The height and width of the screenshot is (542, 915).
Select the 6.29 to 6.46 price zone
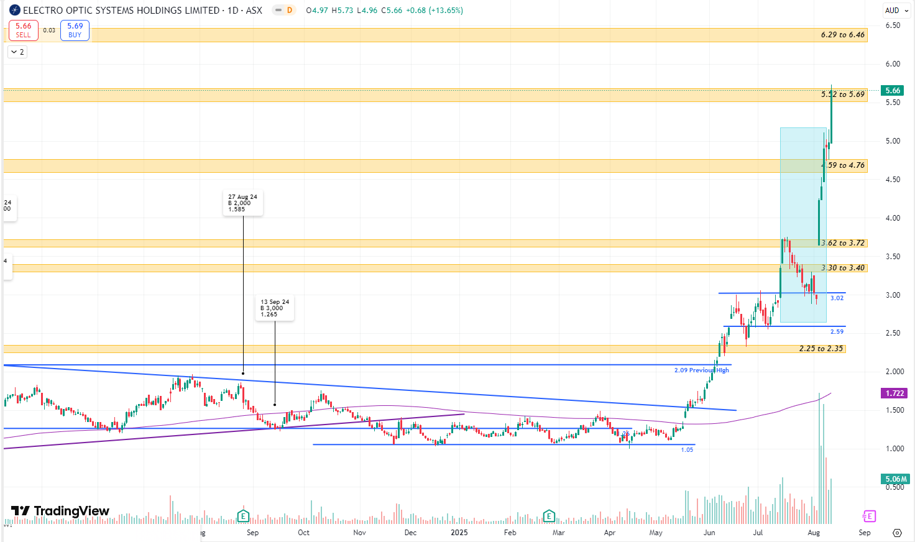click(x=435, y=35)
